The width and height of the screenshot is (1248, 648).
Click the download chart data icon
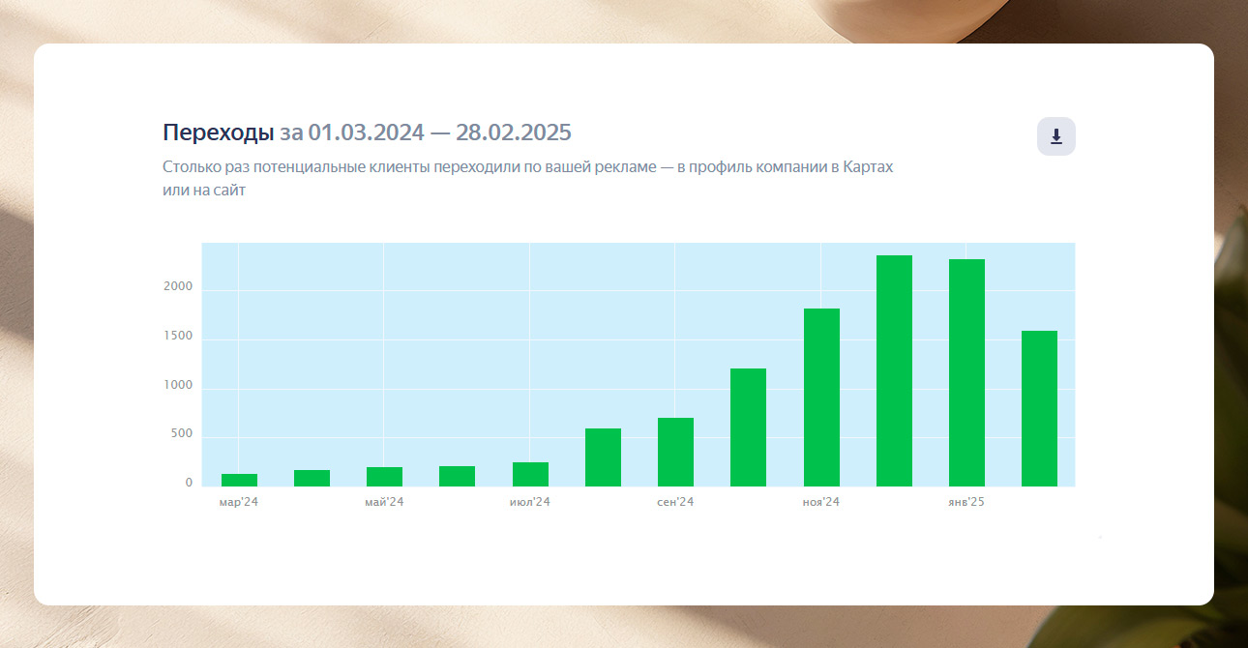[1055, 136]
